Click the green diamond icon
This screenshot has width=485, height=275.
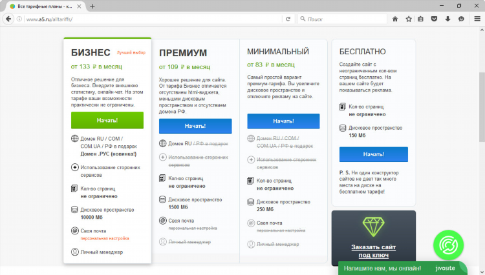coord(373,227)
